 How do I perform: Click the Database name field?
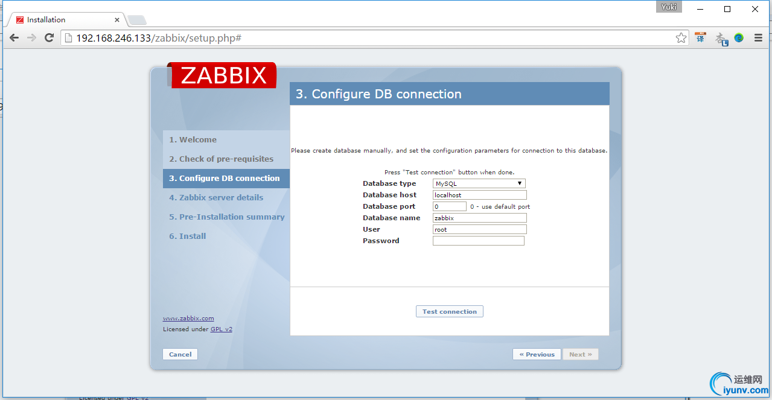tap(480, 218)
